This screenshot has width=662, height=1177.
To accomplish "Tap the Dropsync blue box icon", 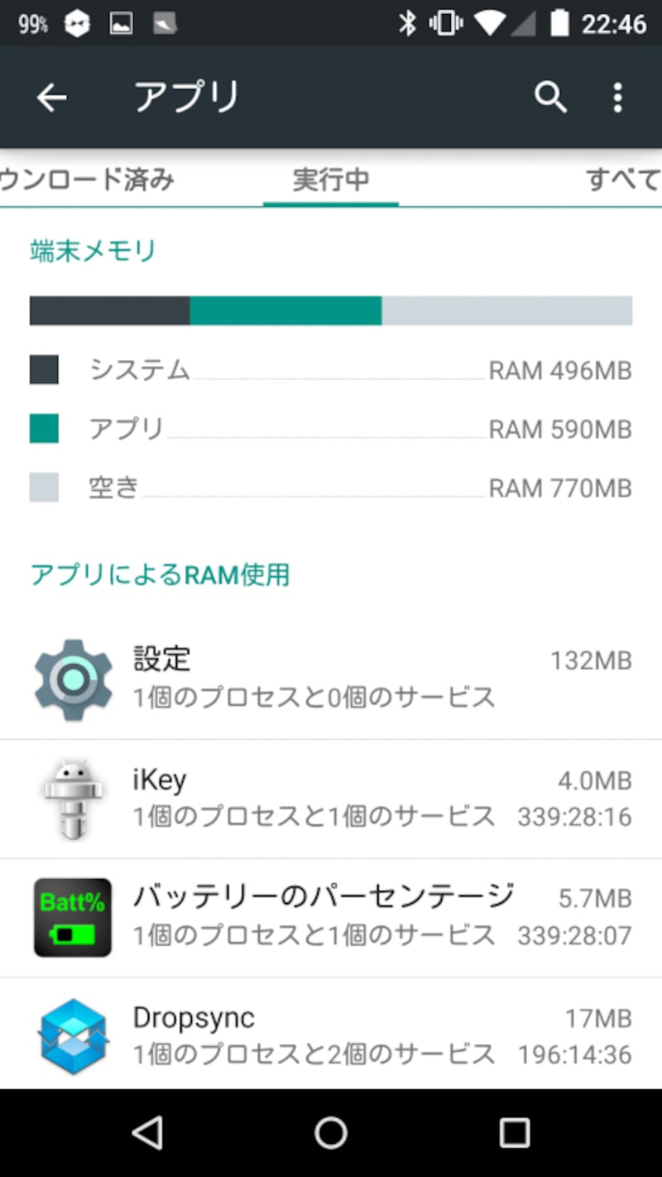I will pyautogui.click(x=73, y=1036).
